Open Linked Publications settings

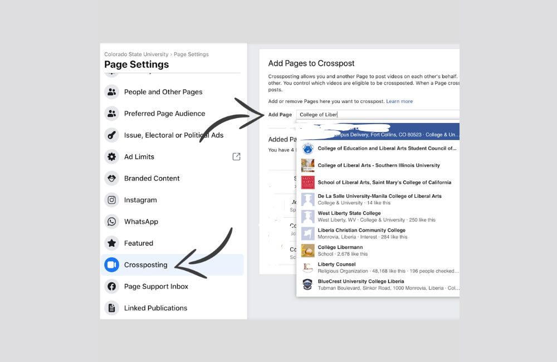point(155,308)
